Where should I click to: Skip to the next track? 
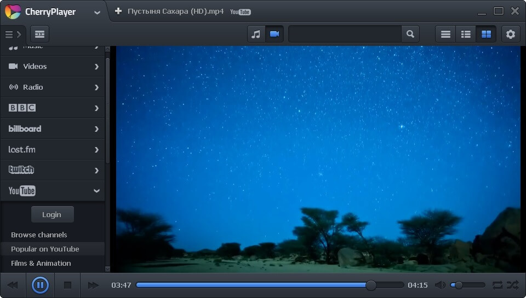[x=93, y=285]
